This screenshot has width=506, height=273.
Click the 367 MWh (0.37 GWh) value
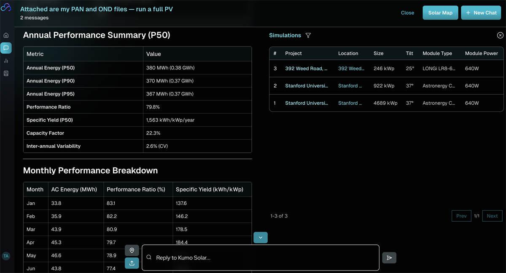point(170,94)
